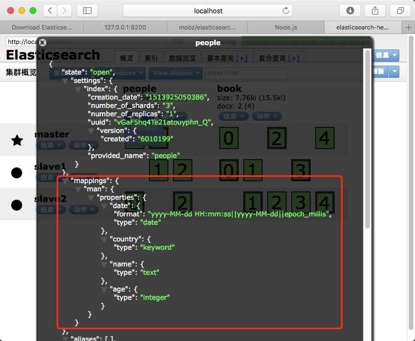Image resolution: width=415 pixels, height=341 pixels.
Task: Click the "text" type value
Action: pos(149,273)
